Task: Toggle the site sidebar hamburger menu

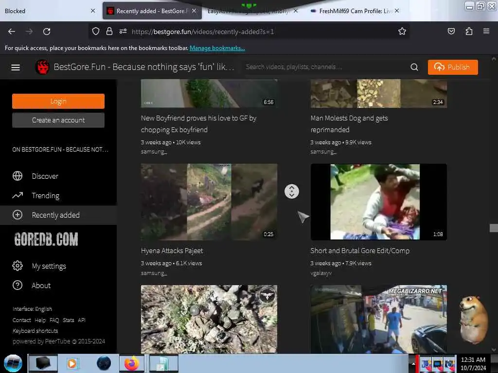Action: point(16,67)
